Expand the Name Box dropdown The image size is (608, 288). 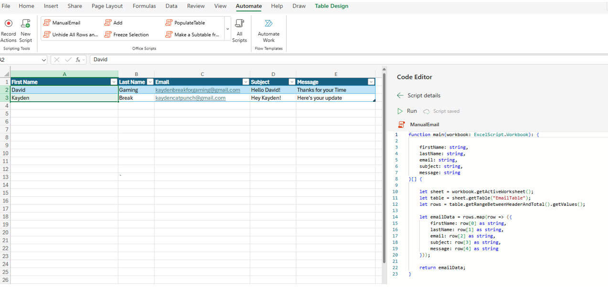[44, 60]
